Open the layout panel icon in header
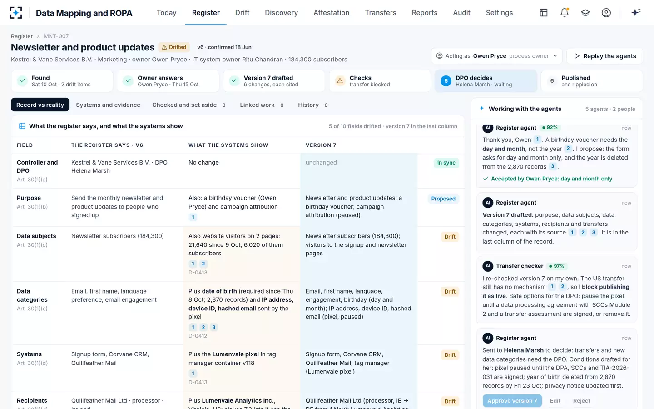Screen dimensions: 654x409 pyautogui.click(x=544, y=13)
